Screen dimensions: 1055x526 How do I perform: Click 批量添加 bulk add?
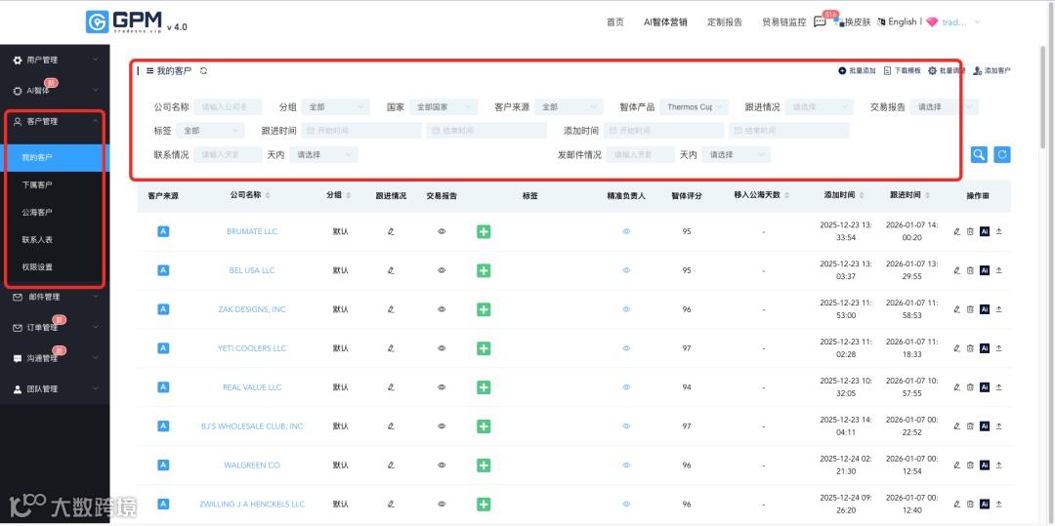pos(858,70)
